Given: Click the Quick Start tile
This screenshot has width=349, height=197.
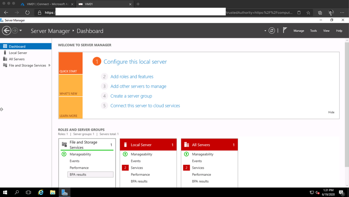Looking at the screenshot, I should pos(71,63).
